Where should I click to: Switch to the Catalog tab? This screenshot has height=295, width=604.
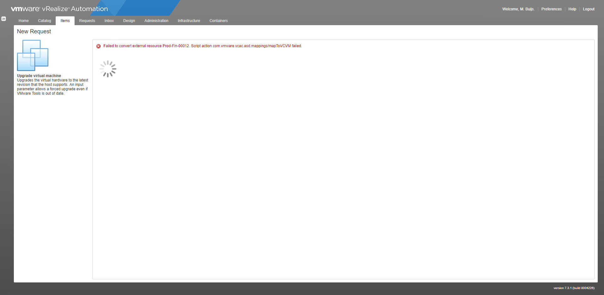coord(44,20)
